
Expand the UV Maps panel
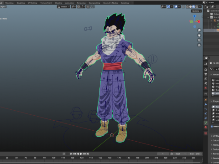tap(211, 136)
